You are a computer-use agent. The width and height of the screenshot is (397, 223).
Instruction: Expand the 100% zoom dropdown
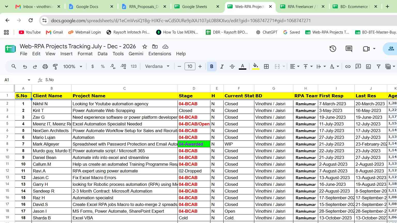[73, 67]
